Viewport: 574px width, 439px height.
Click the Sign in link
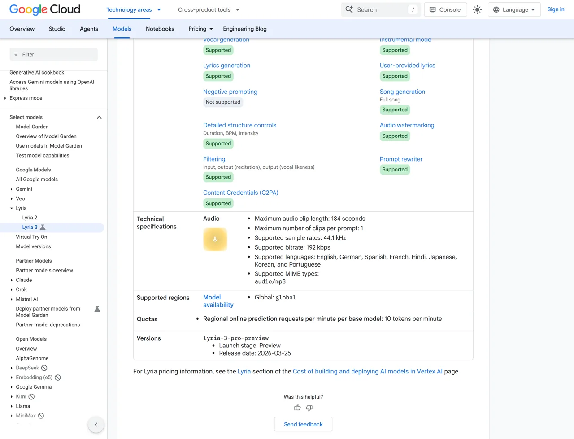(556, 9)
